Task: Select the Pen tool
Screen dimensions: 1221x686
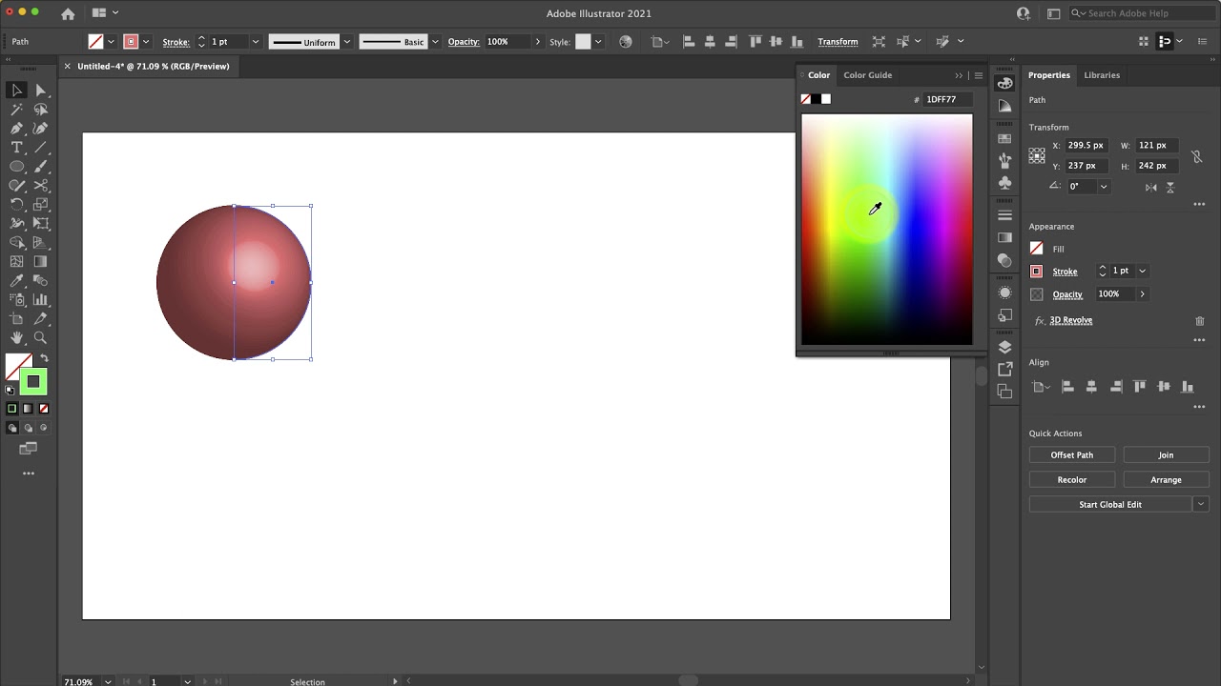Action: click(16, 128)
